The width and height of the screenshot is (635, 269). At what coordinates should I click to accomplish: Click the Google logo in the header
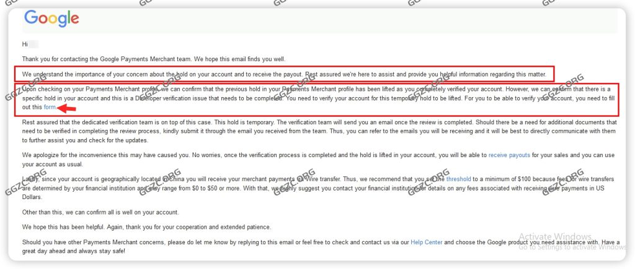click(x=51, y=19)
